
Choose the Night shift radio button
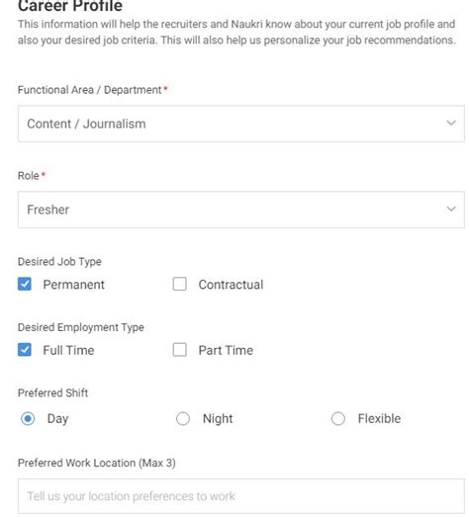(183, 418)
